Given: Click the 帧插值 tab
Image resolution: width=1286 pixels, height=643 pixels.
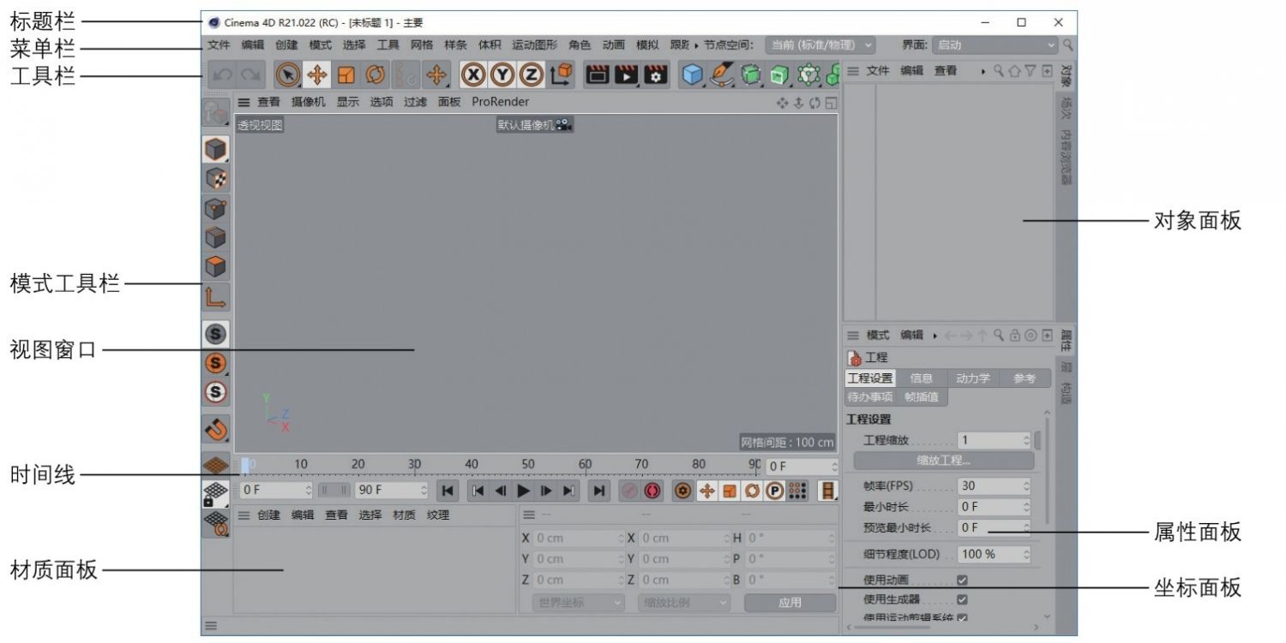Looking at the screenshot, I should [x=922, y=397].
